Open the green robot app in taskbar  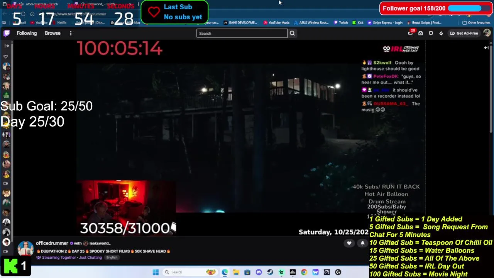point(281,272)
